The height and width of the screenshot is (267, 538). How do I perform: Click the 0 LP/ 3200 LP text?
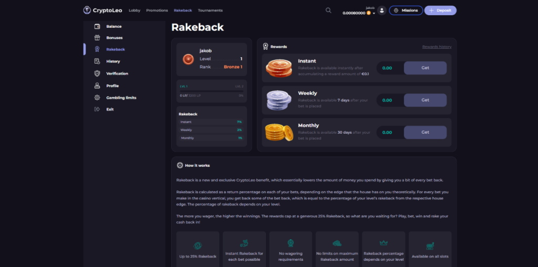[190, 95]
